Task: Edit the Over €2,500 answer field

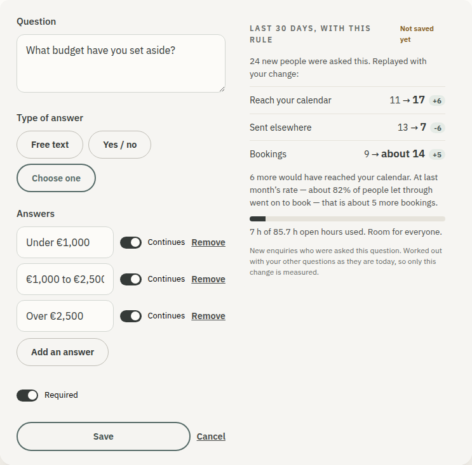Action: tap(65, 316)
